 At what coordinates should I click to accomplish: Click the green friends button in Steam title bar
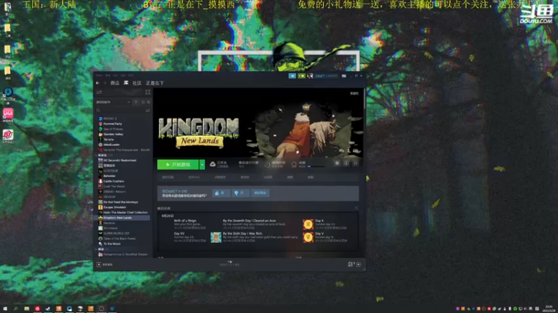[x=302, y=76]
